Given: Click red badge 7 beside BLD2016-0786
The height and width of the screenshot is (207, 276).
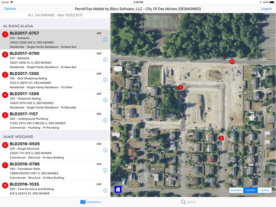Looking at the screenshot, I should click(5, 165).
